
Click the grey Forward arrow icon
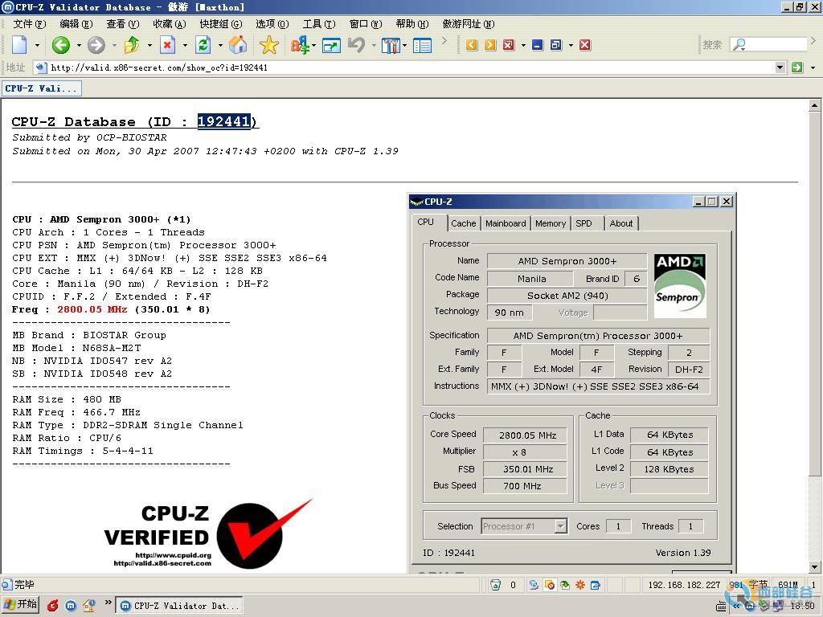[96, 45]
